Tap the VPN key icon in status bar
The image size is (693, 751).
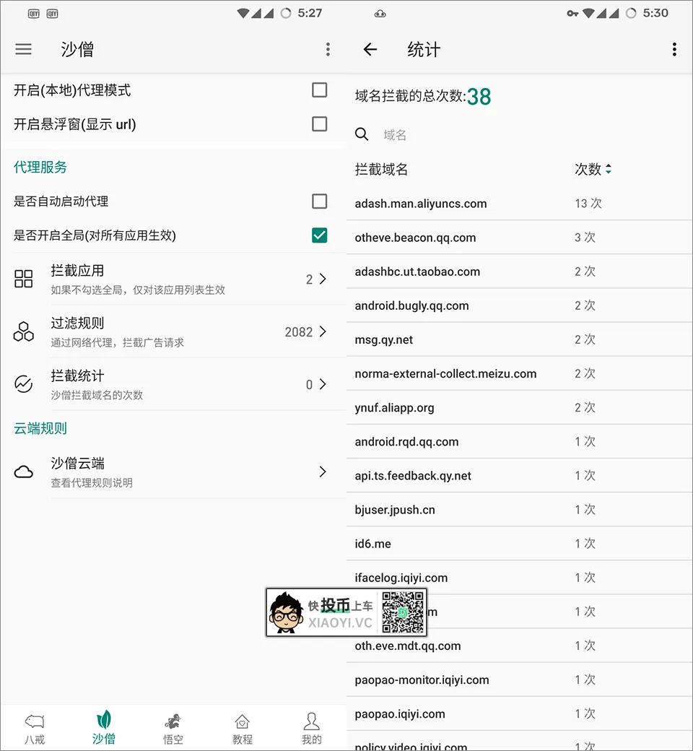coord(572,14)
